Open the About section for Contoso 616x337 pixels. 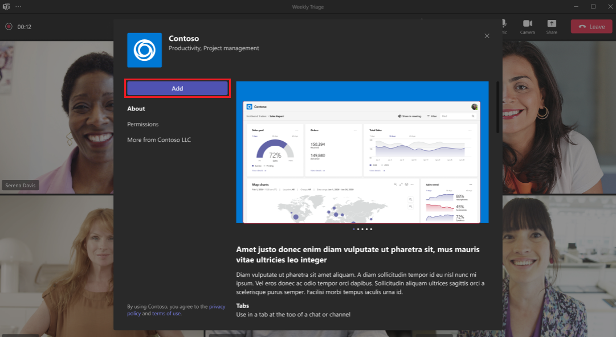(x=137, y=108)
